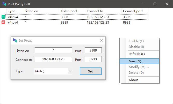
Task: Click the Set Proxy dialog logo icon
Action: pos(15,40)
